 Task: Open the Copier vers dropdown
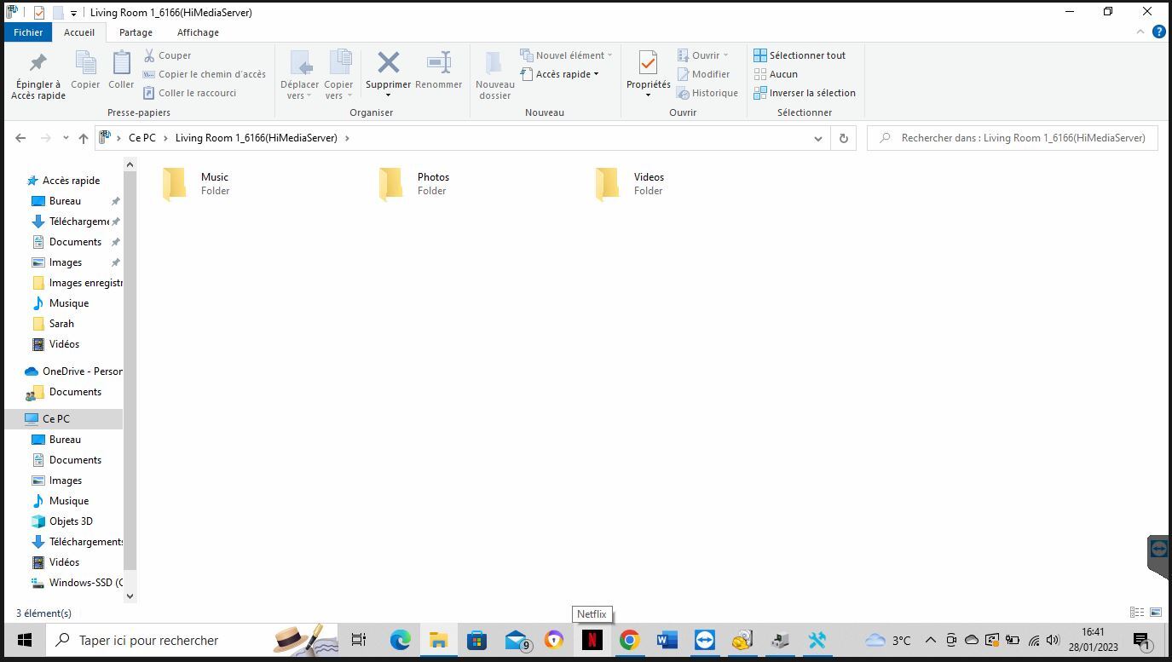(338, 75)
